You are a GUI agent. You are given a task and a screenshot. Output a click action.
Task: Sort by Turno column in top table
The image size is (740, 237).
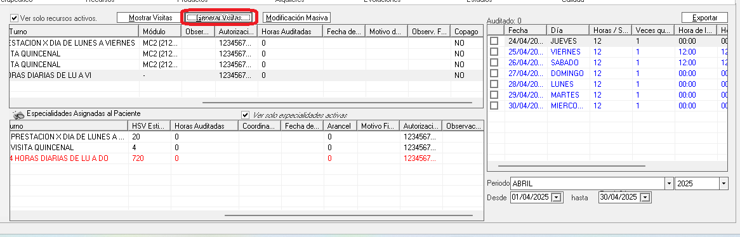(x=74, y=32)
